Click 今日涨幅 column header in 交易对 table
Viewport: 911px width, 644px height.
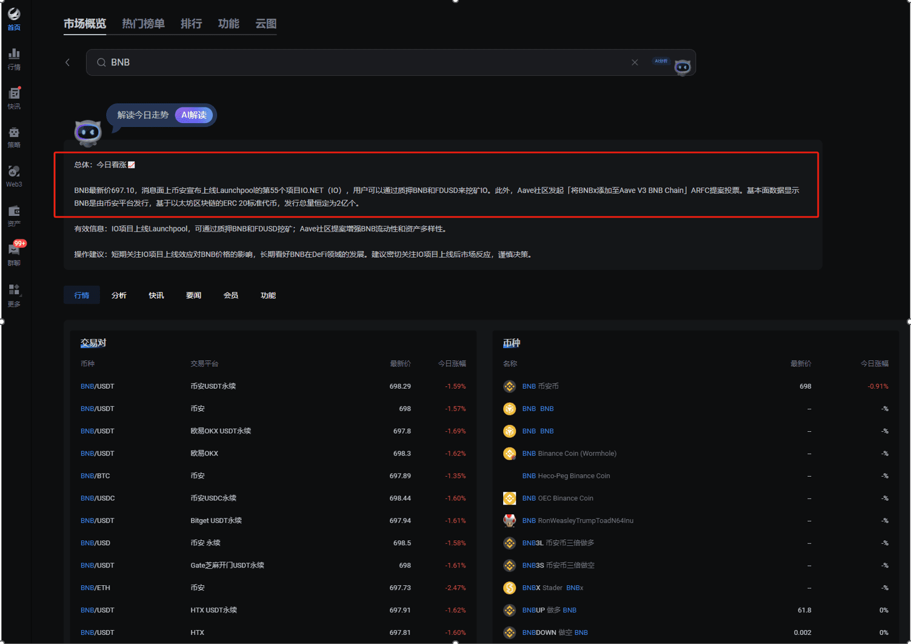(452, 364)
